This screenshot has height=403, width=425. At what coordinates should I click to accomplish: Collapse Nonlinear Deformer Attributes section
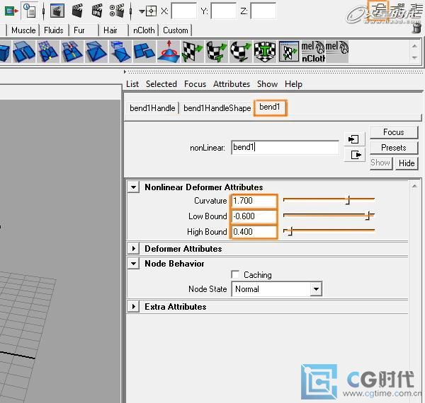pyautogui.click(x=133, y=187)
